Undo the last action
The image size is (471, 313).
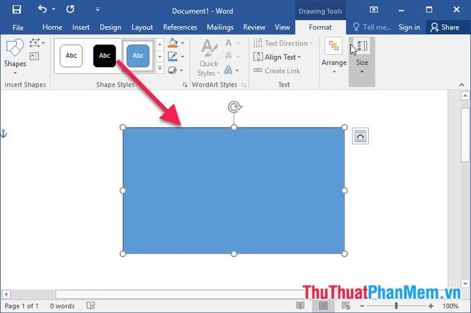[42, 9]
